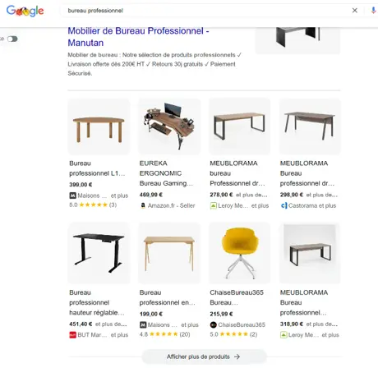Open the Manutan ad desk image

297,40
